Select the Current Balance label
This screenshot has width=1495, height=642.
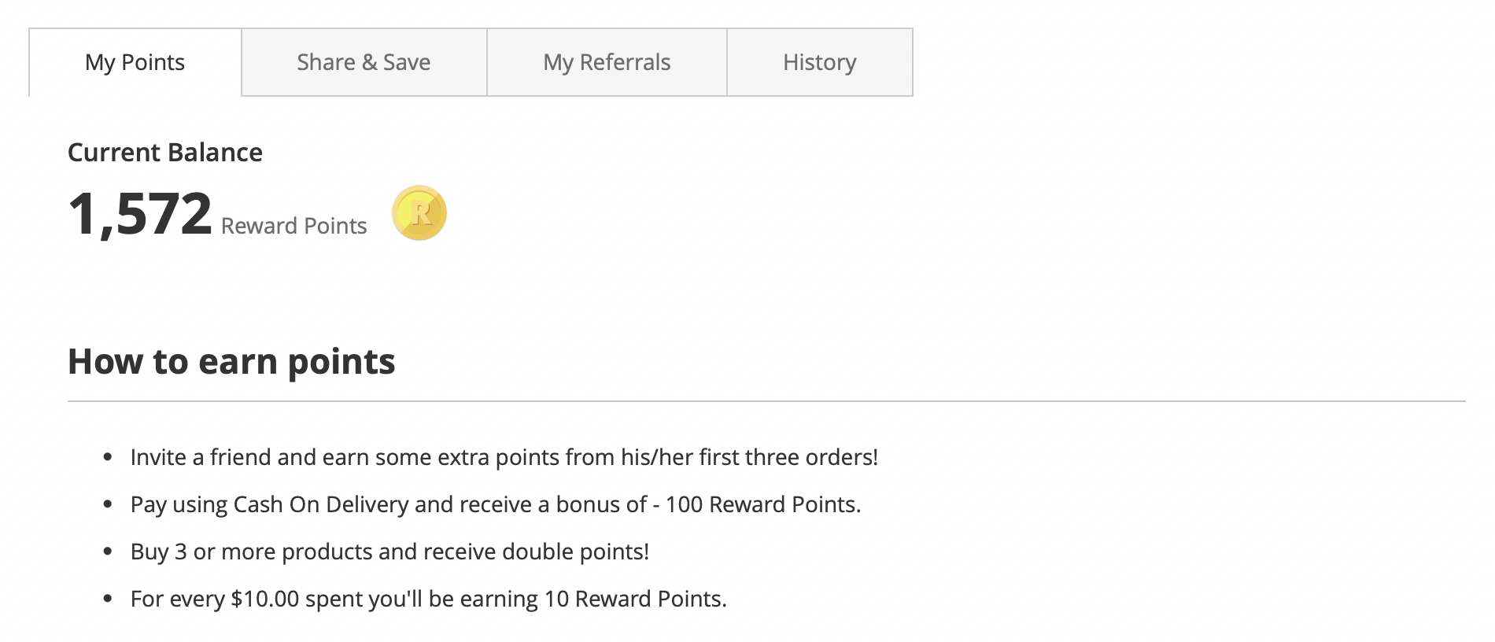[x=165, y=153]
